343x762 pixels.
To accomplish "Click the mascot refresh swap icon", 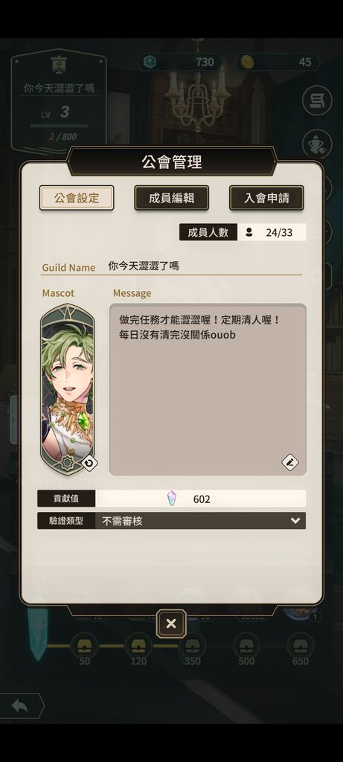I will 89,463.
